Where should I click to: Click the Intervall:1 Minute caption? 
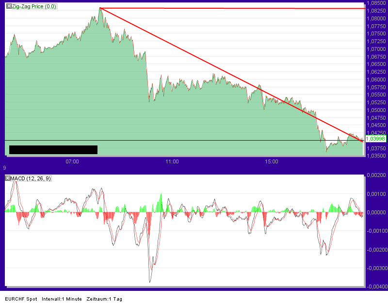[x=62, y=299]
